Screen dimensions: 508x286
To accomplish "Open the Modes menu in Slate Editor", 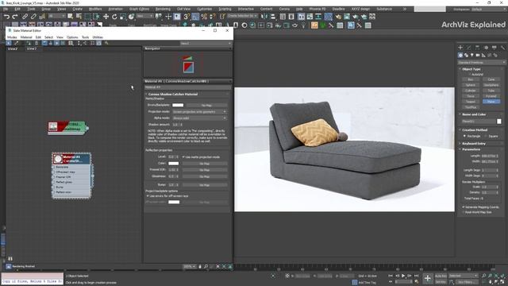I will coord(12,37).
